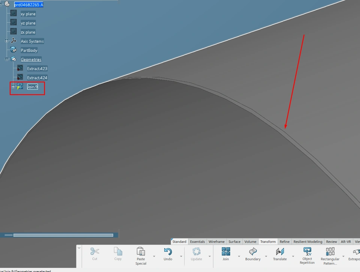Launch the Join surface tool
Viewport: 360px width, 272px height.
point(226,254)
